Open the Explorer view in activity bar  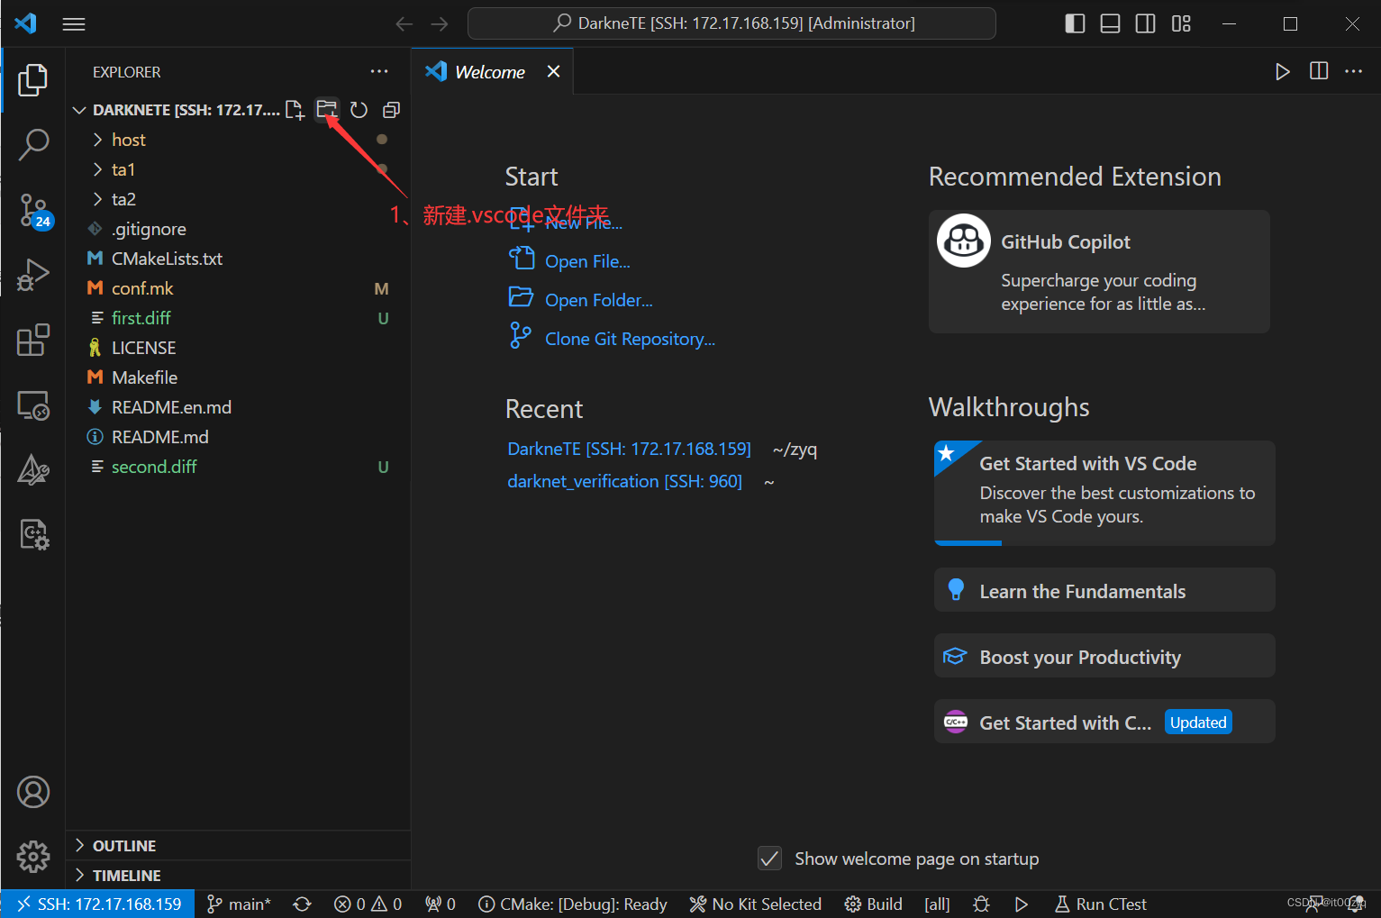(32, 80)
